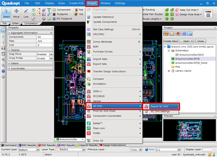Open the Search Results tab
217x157 pixels.
click(x=87, y=145)
